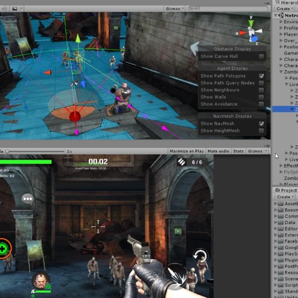Uncheck Show Path Polygons

[261, 76]
